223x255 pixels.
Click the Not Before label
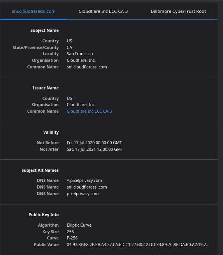point(47,143)
